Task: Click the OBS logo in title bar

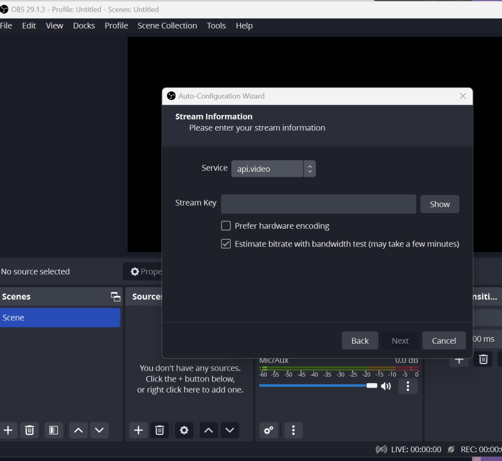Action: point(4,9)
